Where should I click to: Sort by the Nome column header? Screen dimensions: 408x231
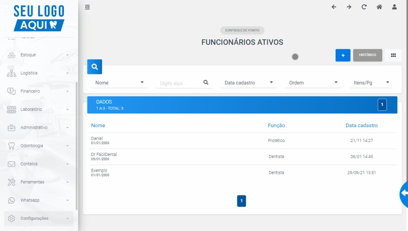click(98, 125)
